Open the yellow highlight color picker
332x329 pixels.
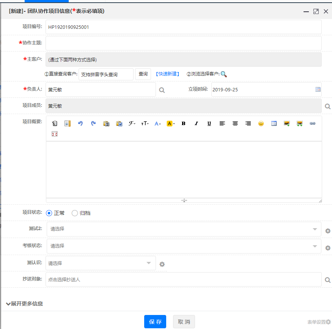coord(171,123)
